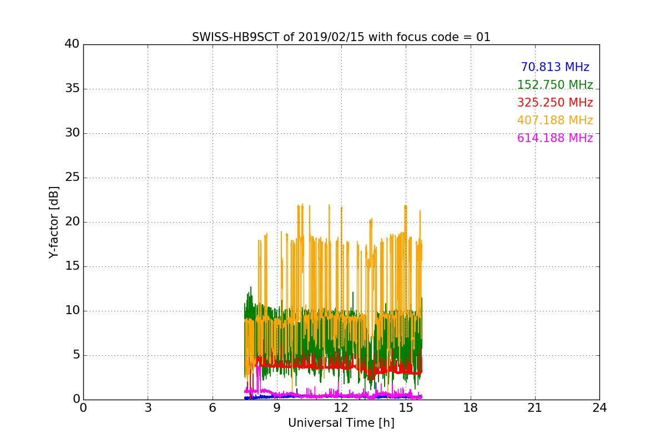Image resolution: width=666 pixels, height=444 pixels.
Task: Click the x-axis tick label 6
Action: coord(213,408)
